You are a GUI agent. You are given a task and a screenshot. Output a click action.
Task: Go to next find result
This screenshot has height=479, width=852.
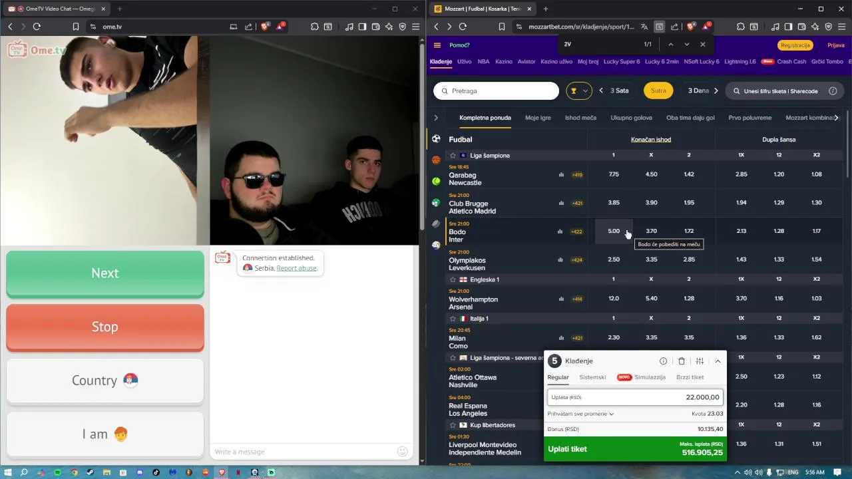[687, 45]
